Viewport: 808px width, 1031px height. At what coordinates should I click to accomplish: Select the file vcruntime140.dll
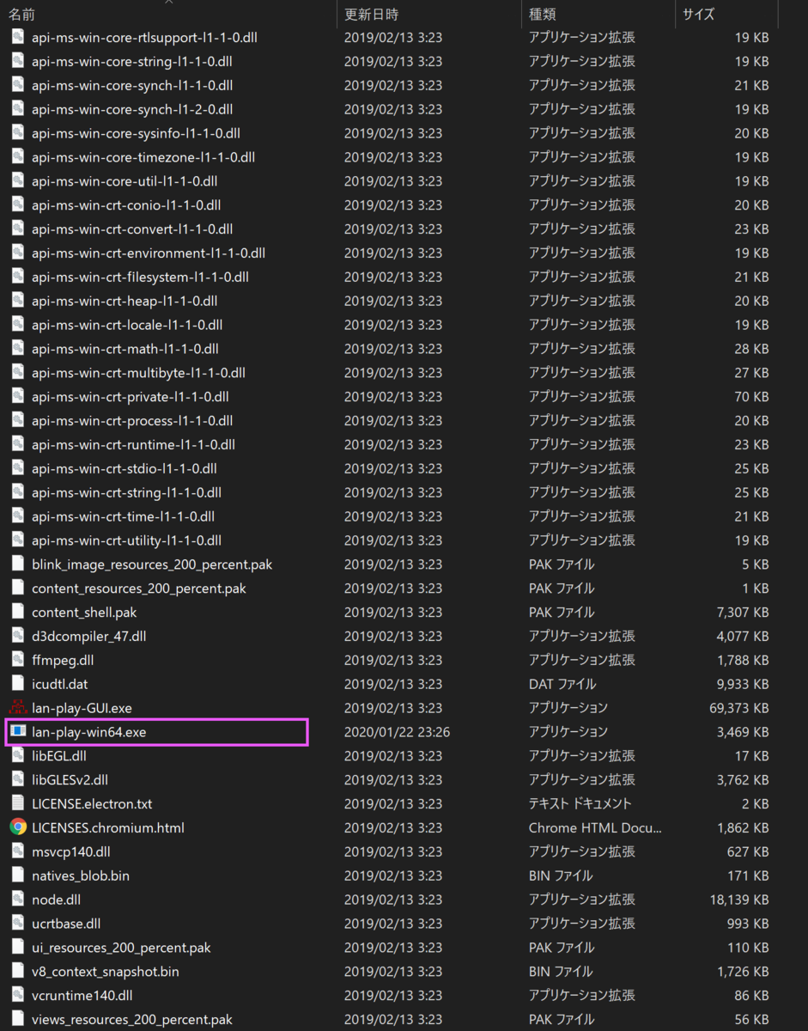point(82,996)
